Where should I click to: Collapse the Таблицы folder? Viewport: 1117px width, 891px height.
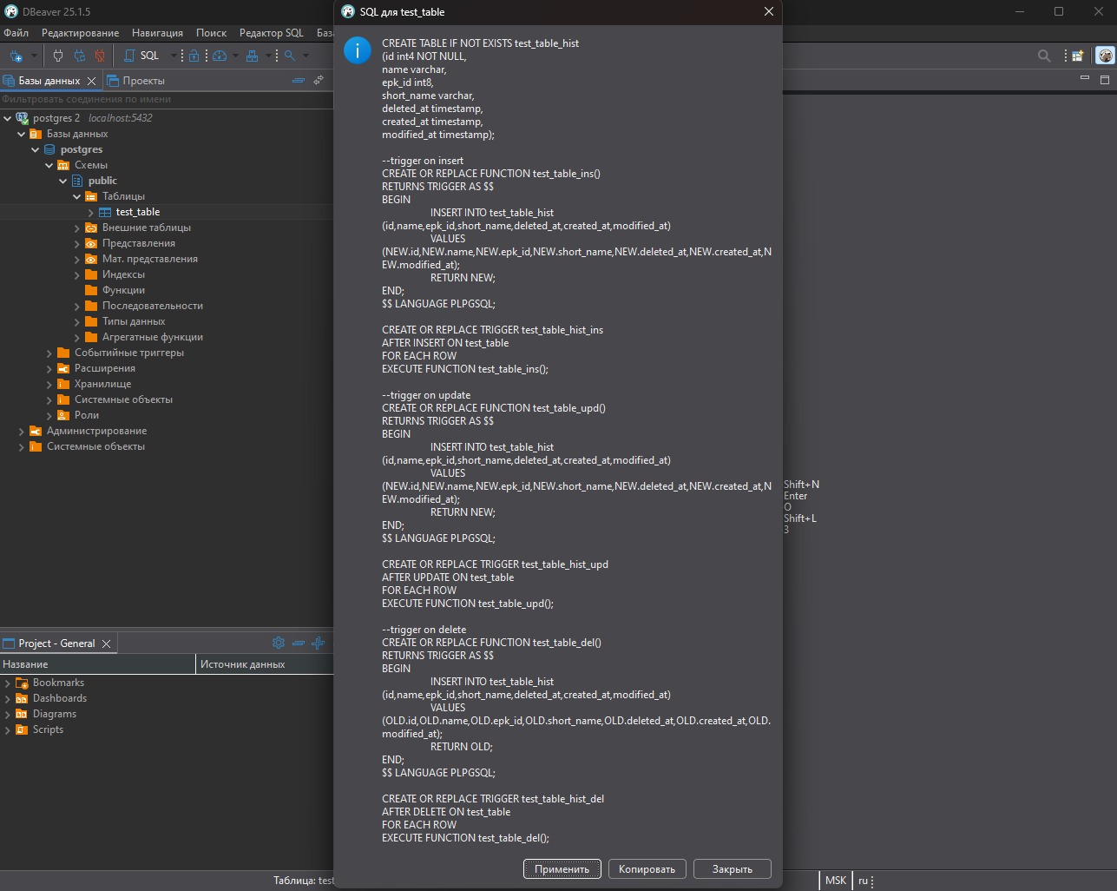click(76, 196)
